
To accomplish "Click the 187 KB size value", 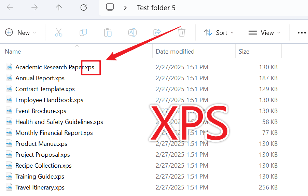I will pyautogui.click(x=268, y=78).
